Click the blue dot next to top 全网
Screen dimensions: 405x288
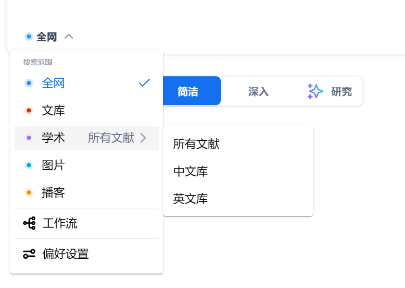pyautogui.click(x=29, y=36)
